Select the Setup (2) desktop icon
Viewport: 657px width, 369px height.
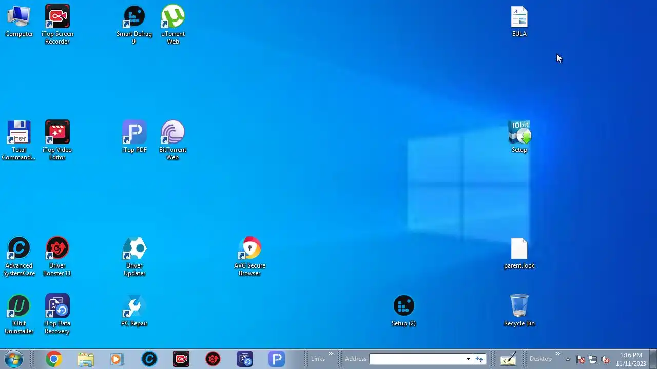click(403, 311)
